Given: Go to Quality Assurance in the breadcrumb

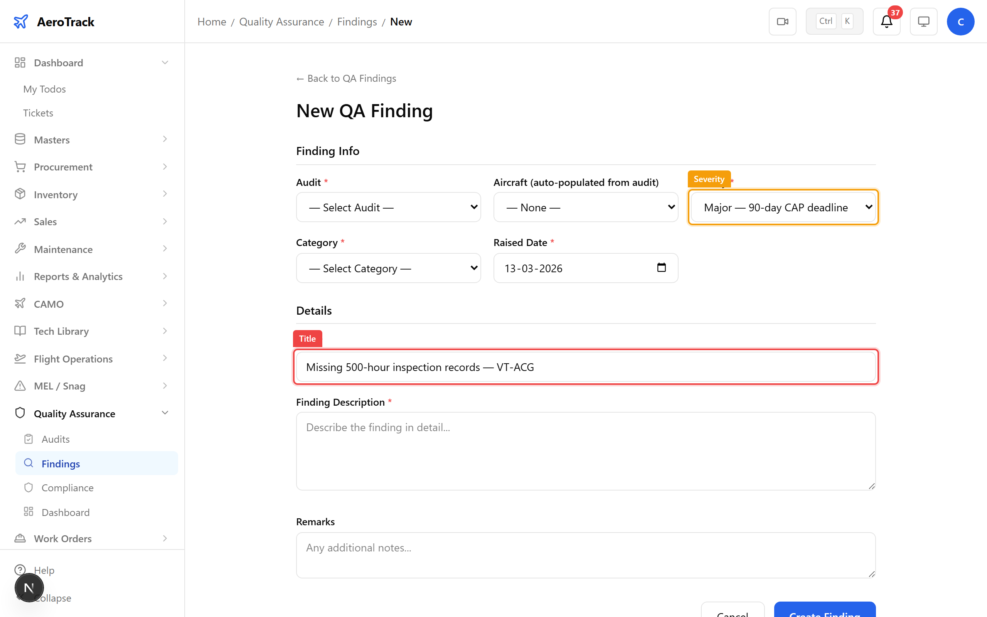Looking at the screenshot, I should tap(281, 21).
